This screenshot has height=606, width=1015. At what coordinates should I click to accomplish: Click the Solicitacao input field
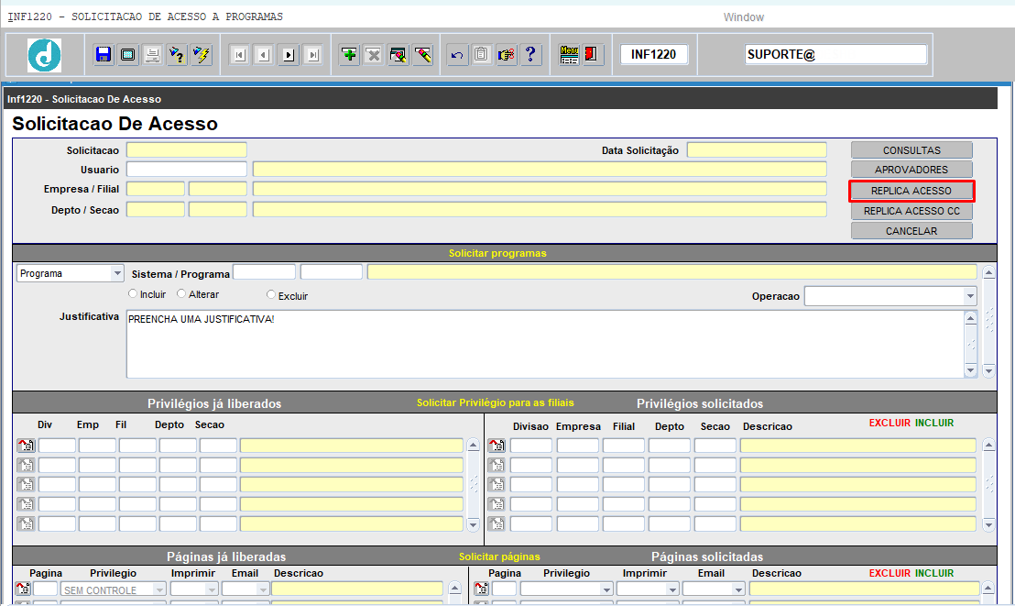coord(187,150)
